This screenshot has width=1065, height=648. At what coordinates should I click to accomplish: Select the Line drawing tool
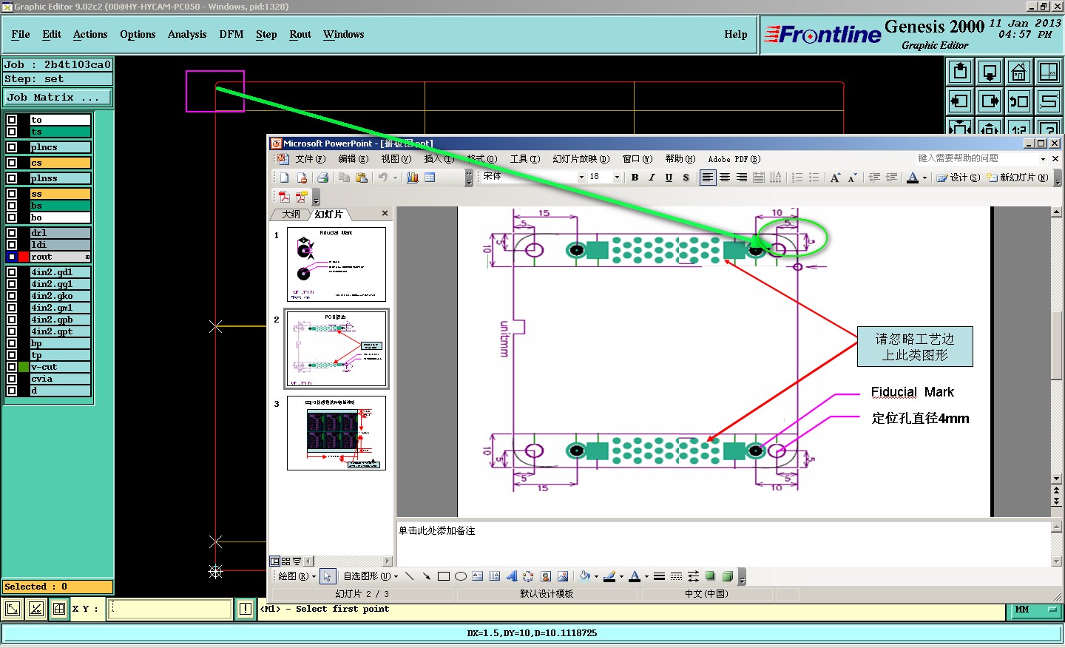pos(410,576)
